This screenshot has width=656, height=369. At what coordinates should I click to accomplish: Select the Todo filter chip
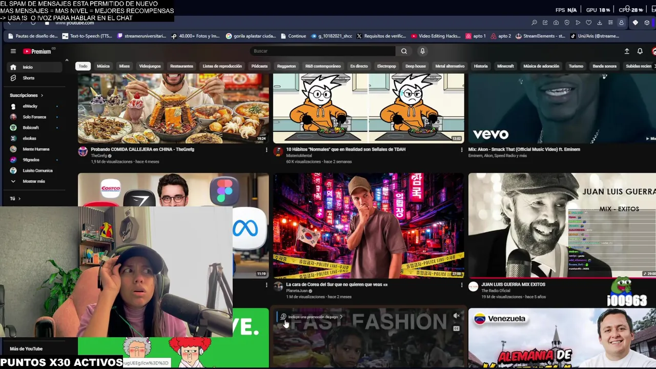point(83,66)
